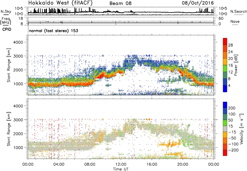Image resolution: width=247 pixels, height=171 pixels.
Task: Click the '50' tick on Velocity color bar
Action: (x=231, y=120)
